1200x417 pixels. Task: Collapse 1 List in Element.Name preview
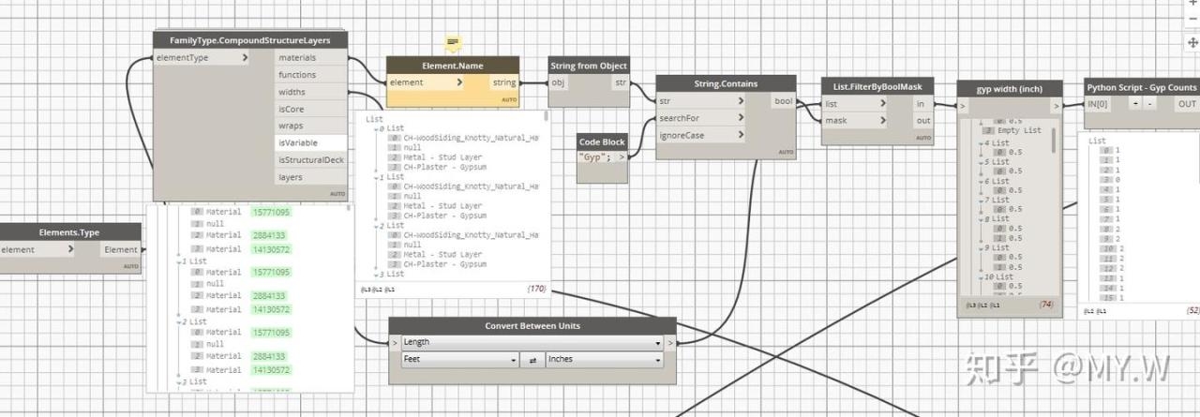pyautogui.click(x=377, y=177)
